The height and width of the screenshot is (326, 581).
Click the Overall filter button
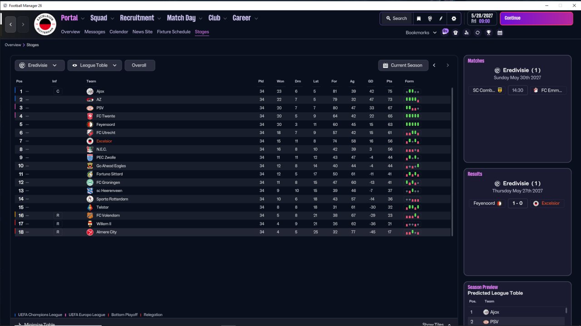click(140, 65)
